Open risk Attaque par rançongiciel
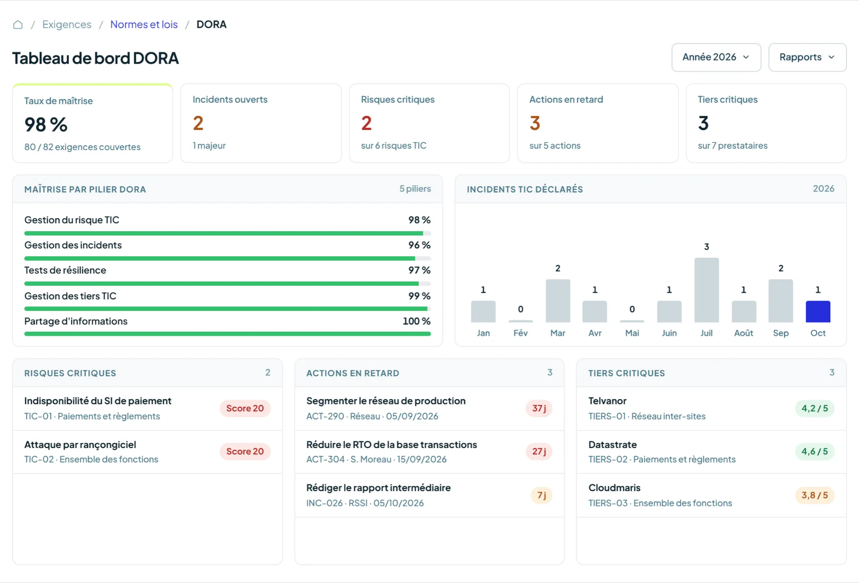 (x=147, y=452)
